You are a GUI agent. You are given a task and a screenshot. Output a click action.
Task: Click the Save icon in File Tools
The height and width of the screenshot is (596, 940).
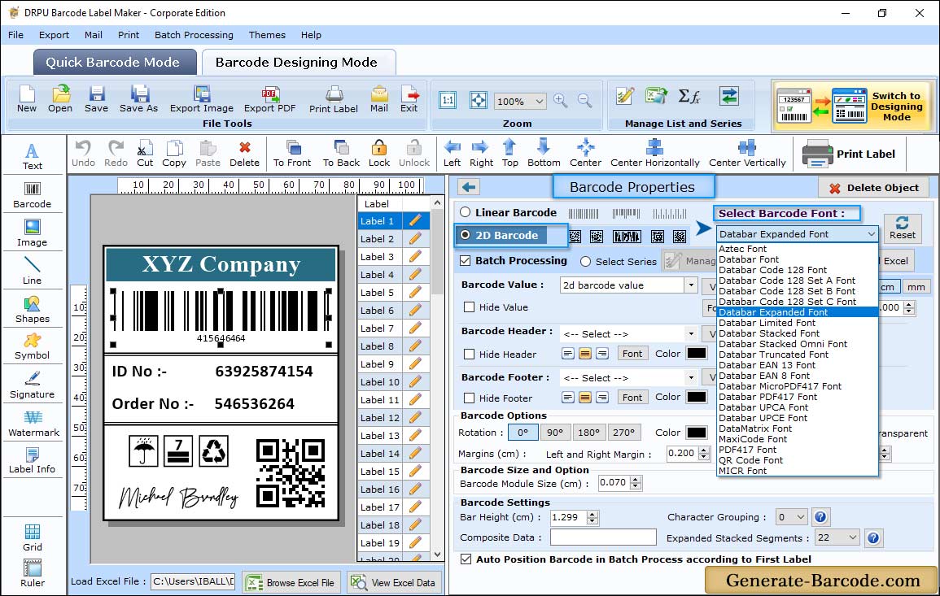pyautogui.click(x=96, y=99)
